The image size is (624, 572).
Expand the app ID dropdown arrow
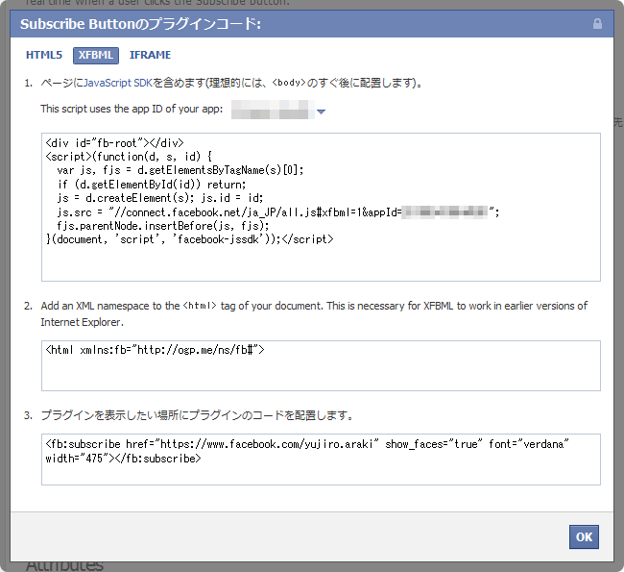322,112
